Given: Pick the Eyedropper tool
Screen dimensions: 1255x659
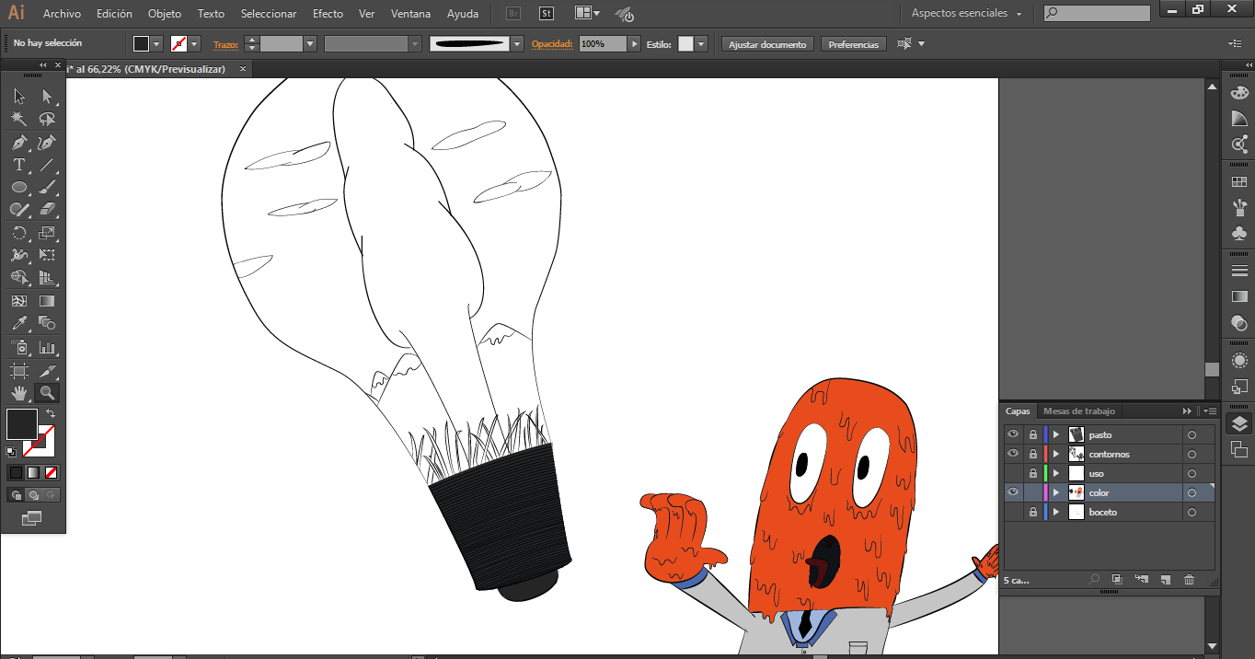Looking at the screenshot, I should 18,323.
